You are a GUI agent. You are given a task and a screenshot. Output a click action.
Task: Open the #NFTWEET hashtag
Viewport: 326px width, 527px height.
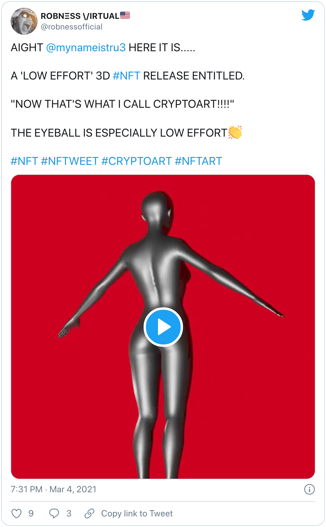tap(70, 161)
